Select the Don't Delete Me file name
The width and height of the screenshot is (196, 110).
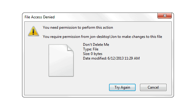coord(96,45)
